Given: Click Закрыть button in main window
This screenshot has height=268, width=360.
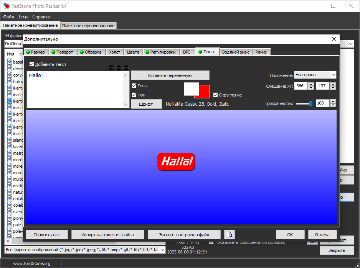Looking at the screenshot, I should point(336,250).
